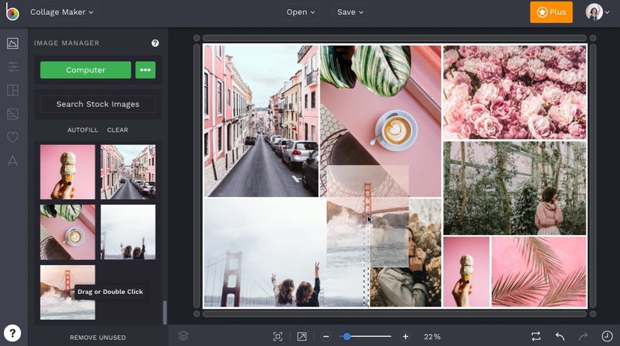620x346 pixels.
Task: Click the green Computer upload button
Action: click(x=86, y=70)
